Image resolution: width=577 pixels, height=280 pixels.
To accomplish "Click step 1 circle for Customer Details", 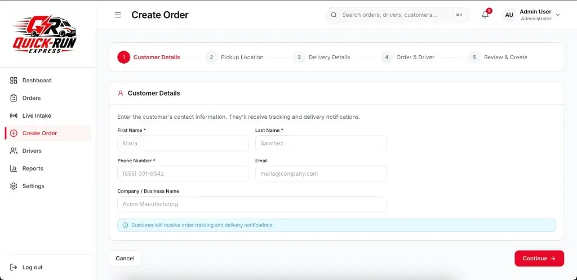I will [x=123, y=57].
